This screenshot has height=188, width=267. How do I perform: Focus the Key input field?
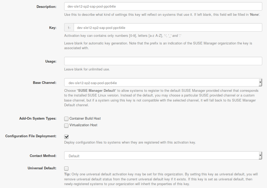[168, 27]
